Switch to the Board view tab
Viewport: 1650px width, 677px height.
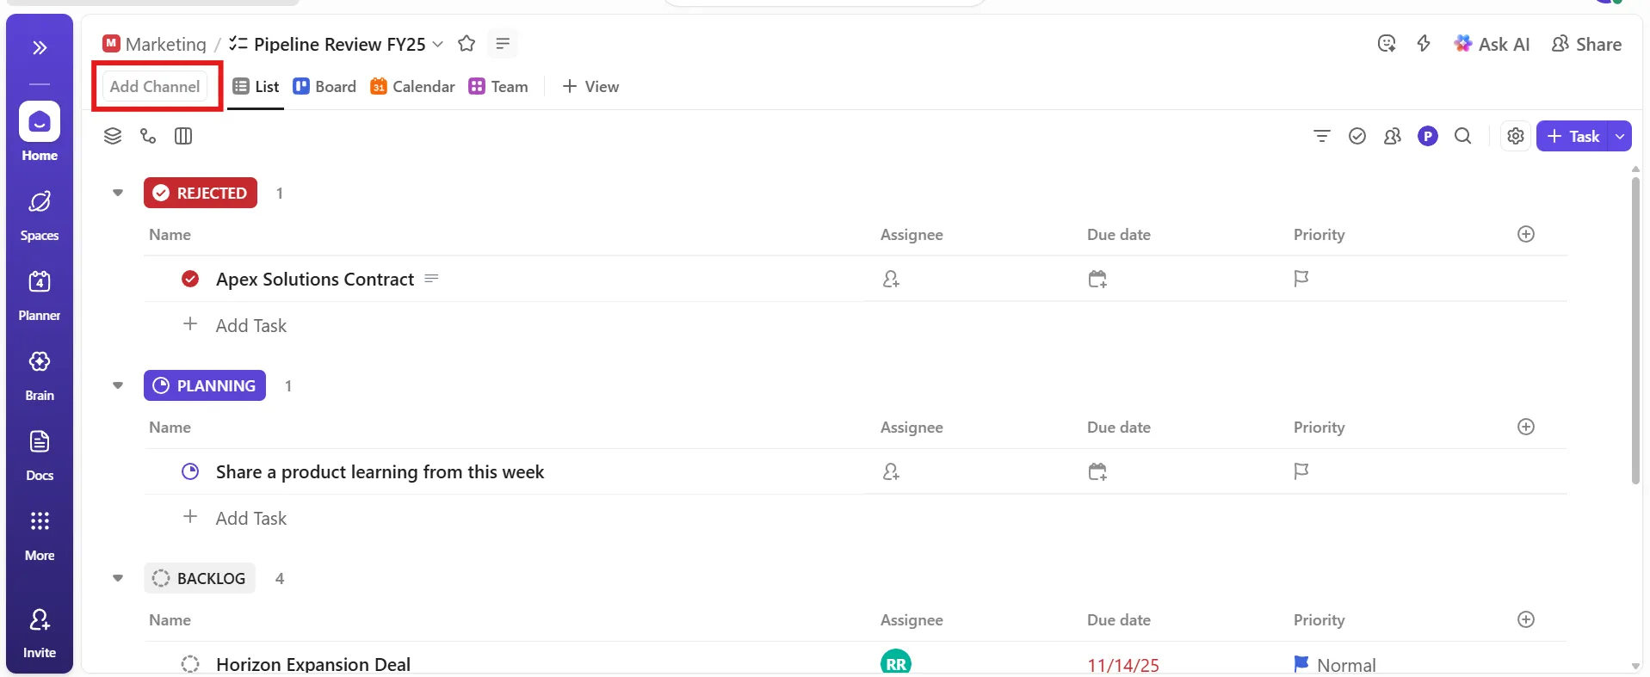coord(324,86)
